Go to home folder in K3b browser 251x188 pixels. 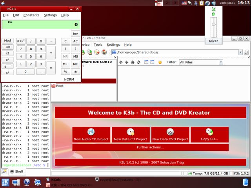click(133, 62)
